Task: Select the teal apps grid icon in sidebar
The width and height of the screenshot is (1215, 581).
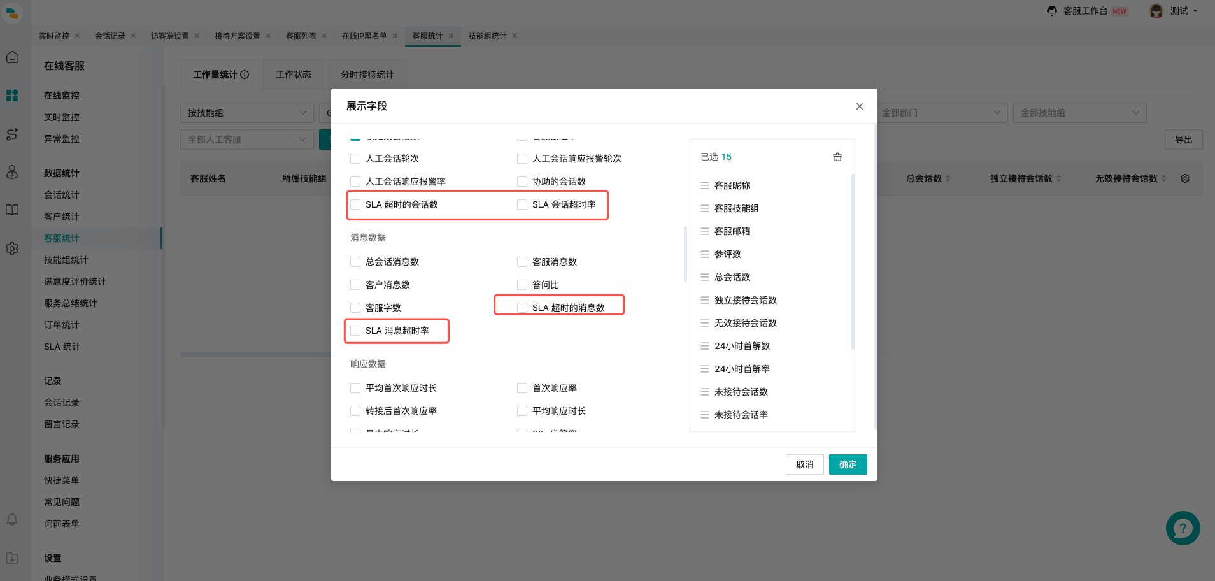Action: (12, 96)
